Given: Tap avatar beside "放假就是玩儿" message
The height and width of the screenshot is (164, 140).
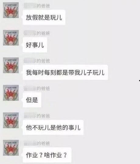Looking at the screenshot, I should (11, 10).
